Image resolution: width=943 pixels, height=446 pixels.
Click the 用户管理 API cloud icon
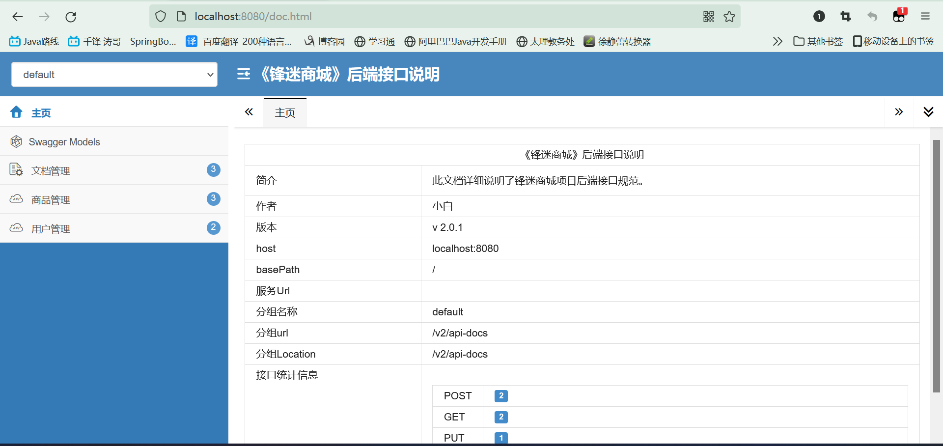pos(16,228)
